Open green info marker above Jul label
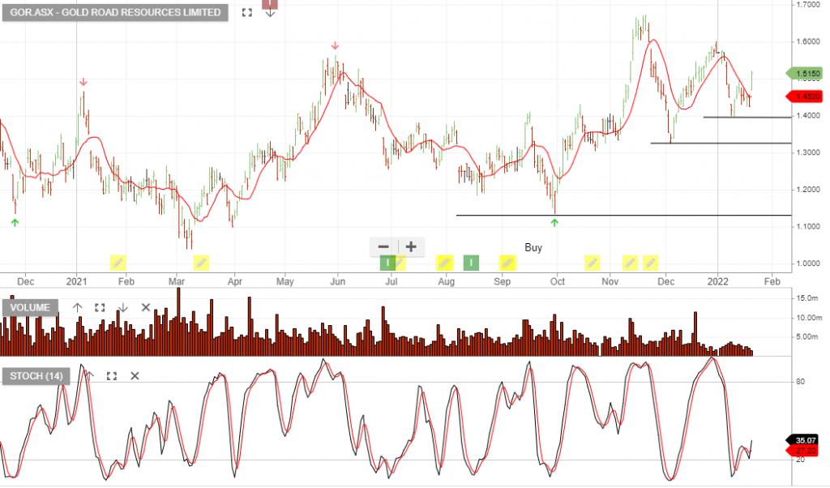The width and height of the screenshot is (830, 488). 387,263
